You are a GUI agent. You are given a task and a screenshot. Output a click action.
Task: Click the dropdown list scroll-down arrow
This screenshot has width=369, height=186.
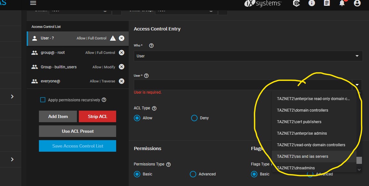tap(359, 169)
